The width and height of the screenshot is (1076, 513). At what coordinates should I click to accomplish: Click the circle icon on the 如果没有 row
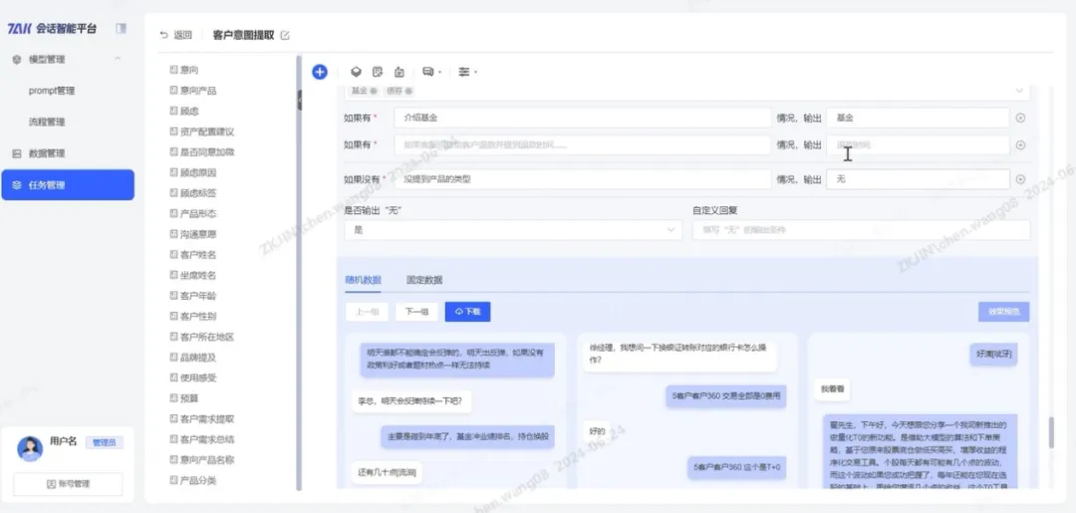coord(1020,179)
